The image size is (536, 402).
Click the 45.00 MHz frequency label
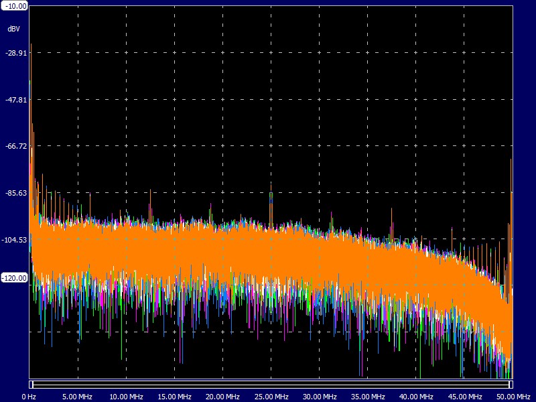[x=464, y=397]
